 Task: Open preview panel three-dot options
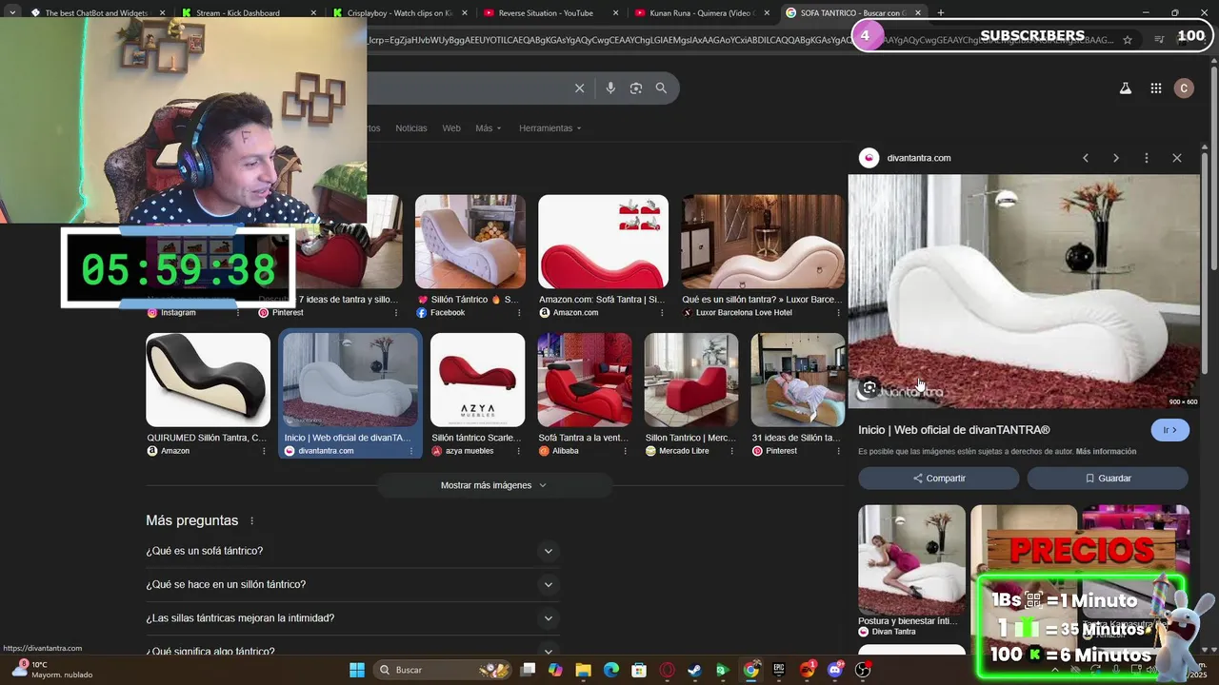(x=1147, y=158)
